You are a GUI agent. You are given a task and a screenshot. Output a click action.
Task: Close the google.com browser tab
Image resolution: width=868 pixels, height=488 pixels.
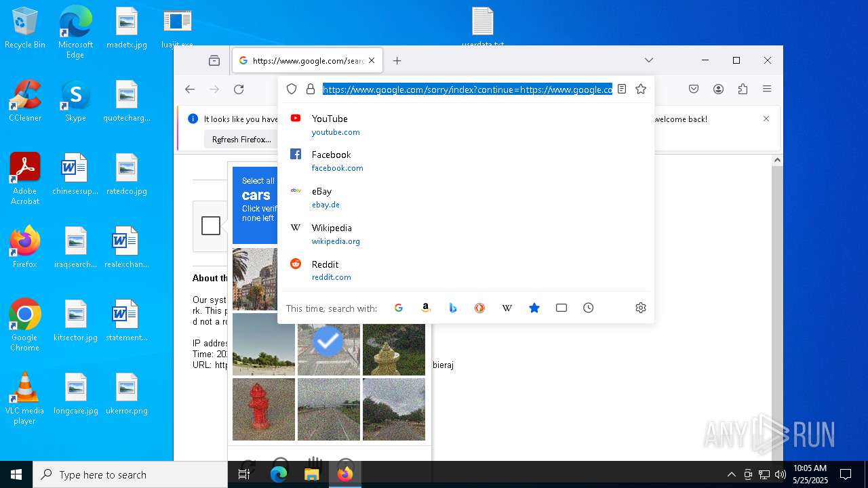[x=372, y=60]
